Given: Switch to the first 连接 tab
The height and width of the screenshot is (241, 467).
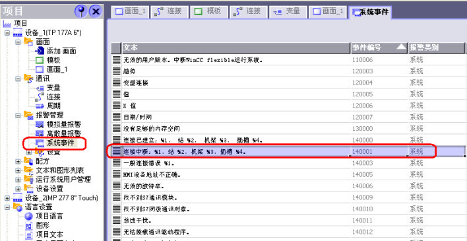Looking at the screenshot, I should point(170,12).
